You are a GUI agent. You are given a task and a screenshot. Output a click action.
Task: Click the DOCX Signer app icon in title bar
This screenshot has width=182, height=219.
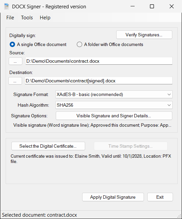[x=6, y=6]
